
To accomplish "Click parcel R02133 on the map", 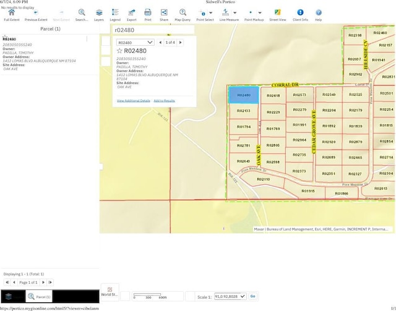I will coord(243,111).
